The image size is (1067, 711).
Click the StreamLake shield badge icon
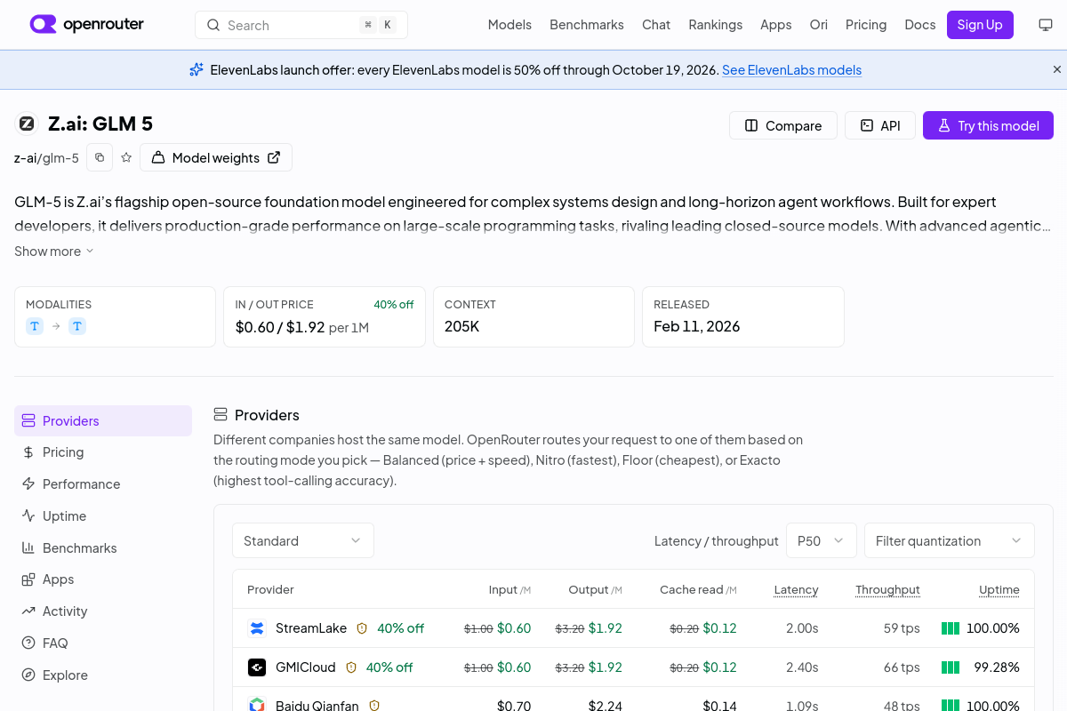[362, 628]
